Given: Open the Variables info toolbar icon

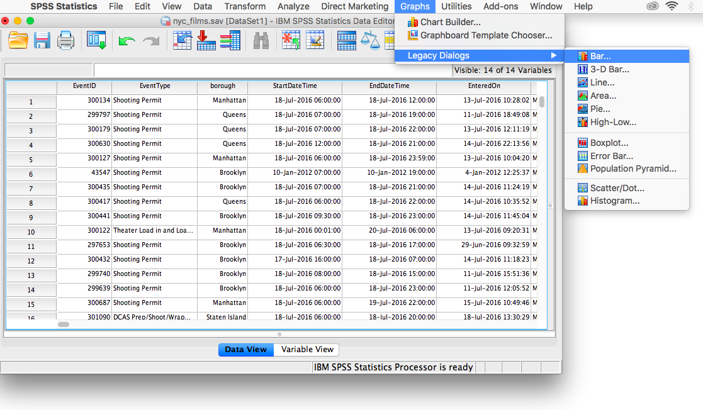Looking at the screenshot, I should point(230,40).
